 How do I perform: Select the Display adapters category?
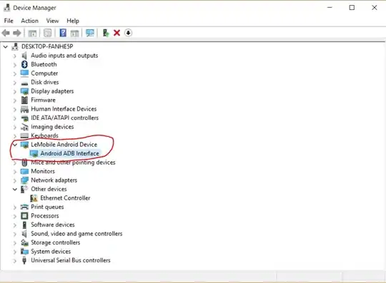(52, 91)
